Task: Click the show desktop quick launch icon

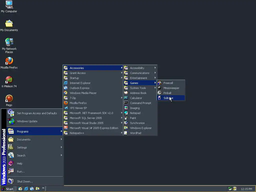Action: (20, 189)
